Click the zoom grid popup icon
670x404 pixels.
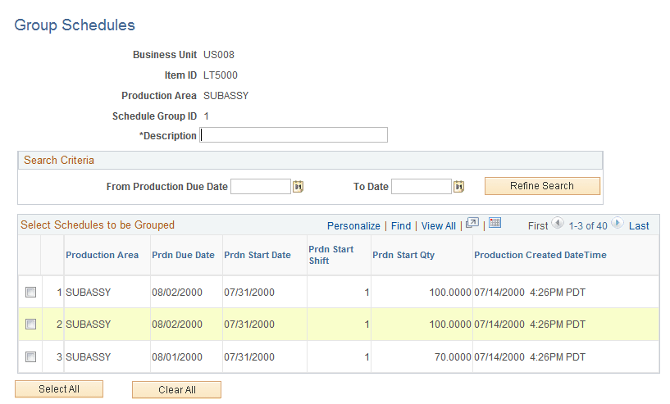(472, 223)
